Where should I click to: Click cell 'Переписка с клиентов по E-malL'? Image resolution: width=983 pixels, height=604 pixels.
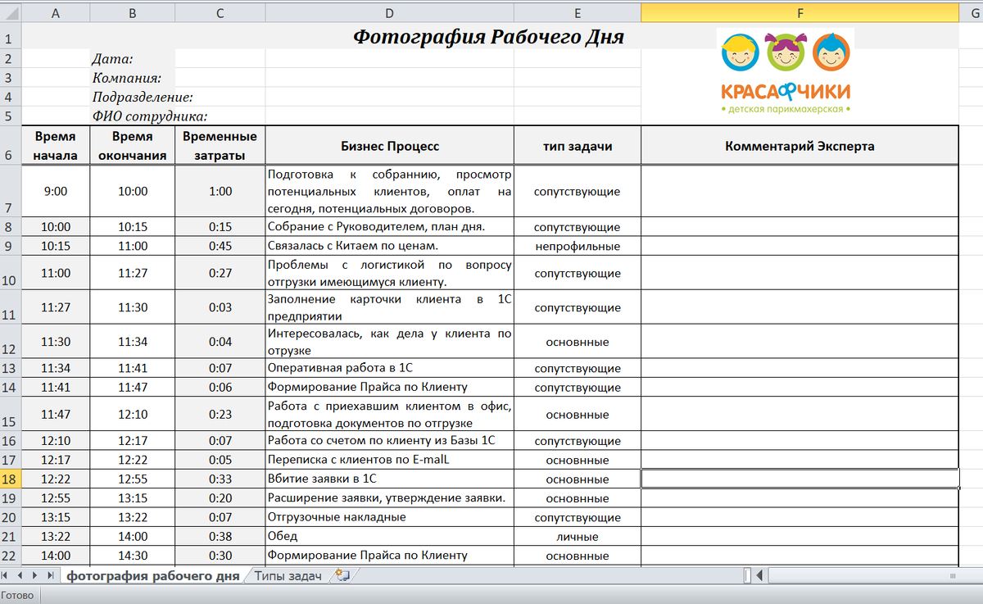tap(389, 460)
